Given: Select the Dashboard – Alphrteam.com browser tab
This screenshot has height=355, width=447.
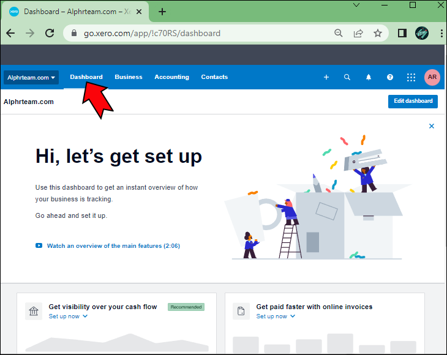Looking at the screenshot, I should pos(75,12).
